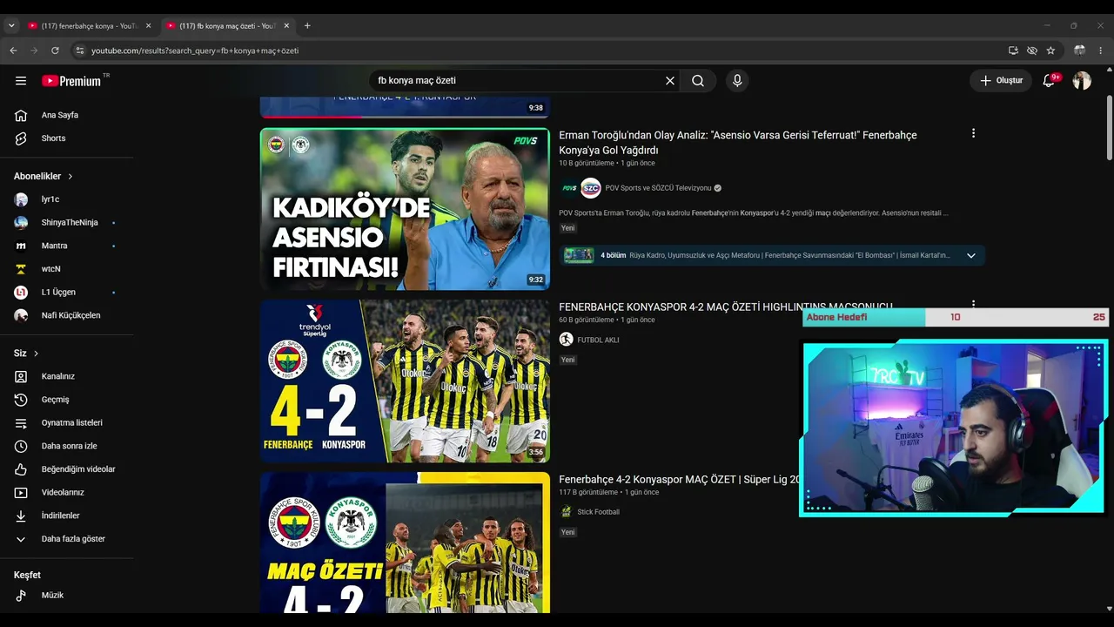
Task: Open Fenerbahçe 4-2 Konyaspor MAÇ ÖZET title
Action: (679, 480)
